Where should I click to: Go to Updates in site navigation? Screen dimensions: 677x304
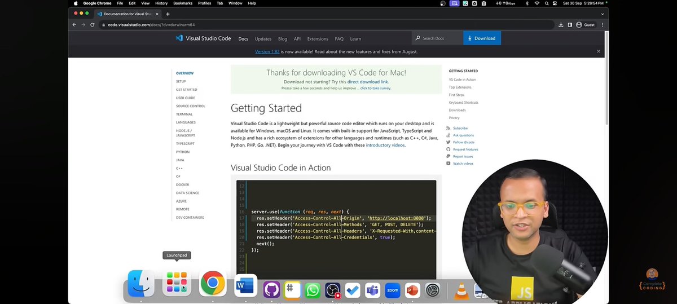pyautogui.click(x=263, y=38)
